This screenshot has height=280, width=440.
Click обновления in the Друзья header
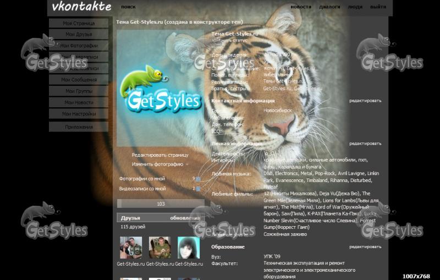click(x=185, y=218)
